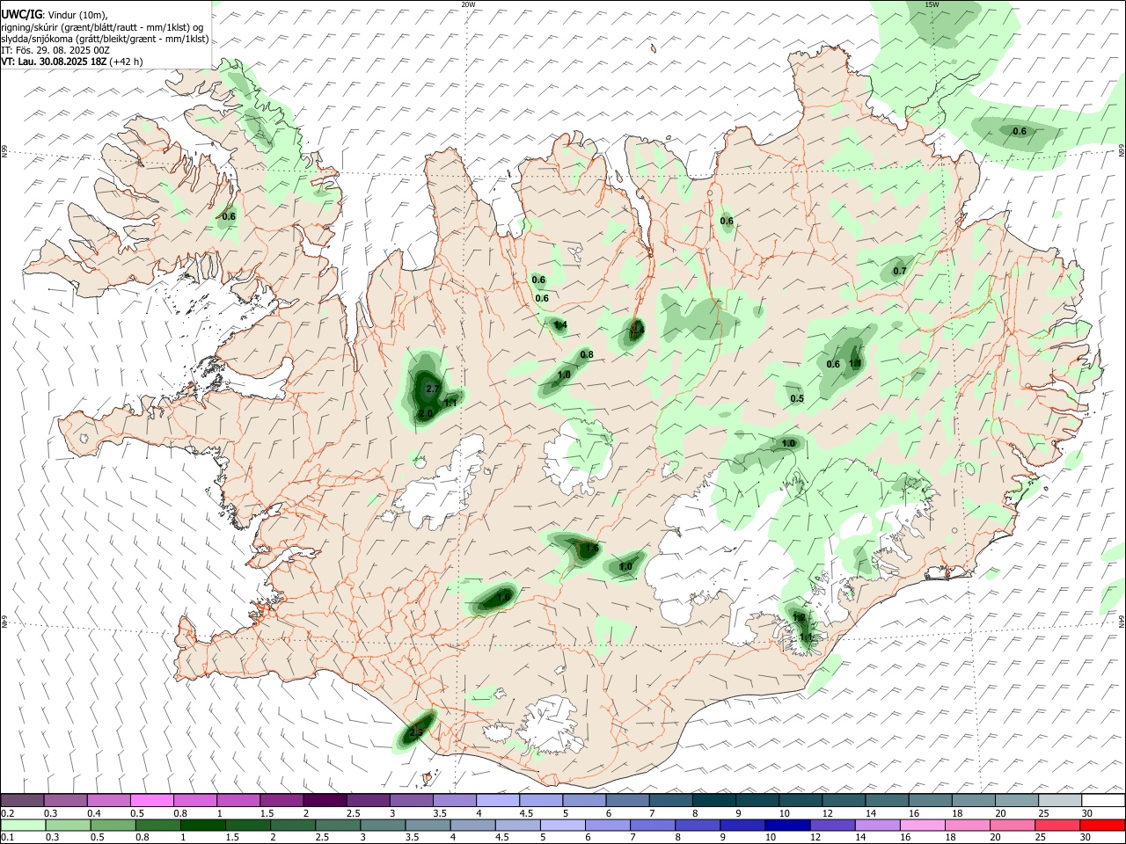Screen dimensions: 1126x844
Task: Click the 15W longitude label
Action: [x=932, y=4]
